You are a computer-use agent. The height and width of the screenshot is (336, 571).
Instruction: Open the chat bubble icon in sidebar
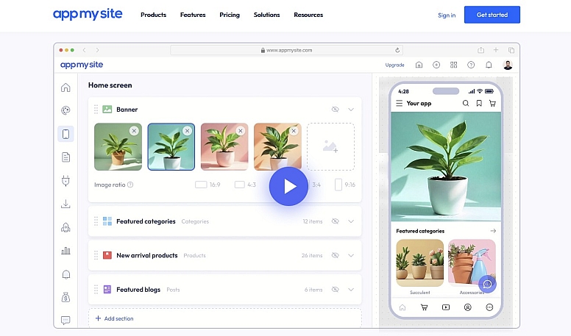[x=65, y=321]
